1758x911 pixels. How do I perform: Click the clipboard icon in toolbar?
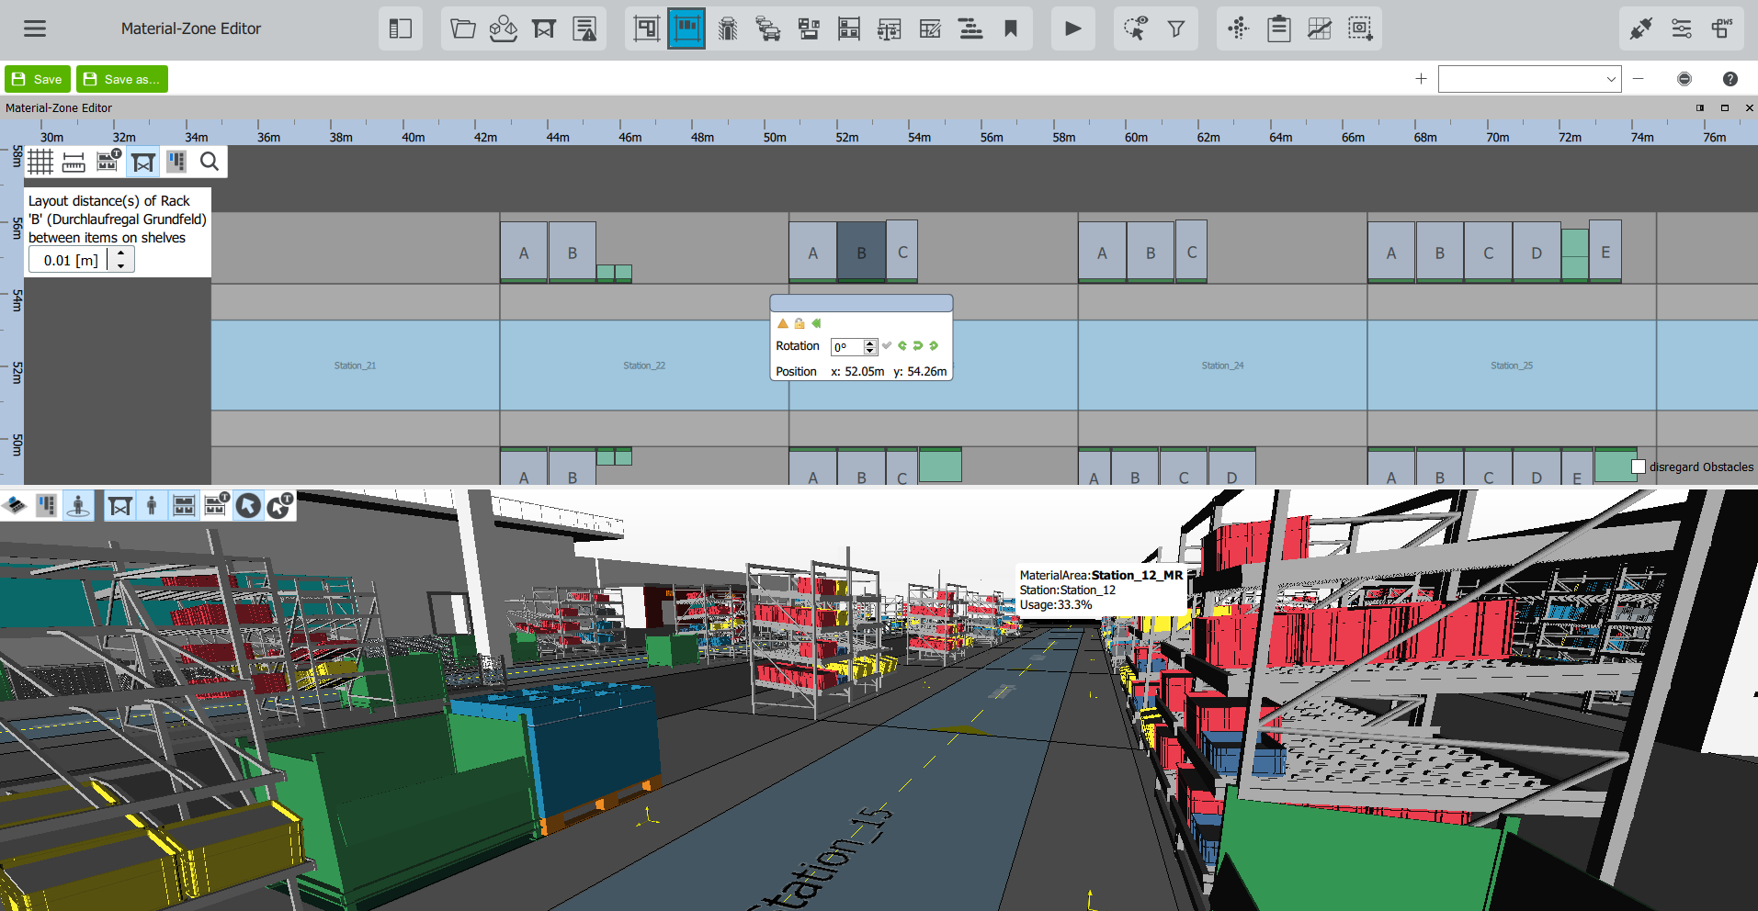[1278, 28]
